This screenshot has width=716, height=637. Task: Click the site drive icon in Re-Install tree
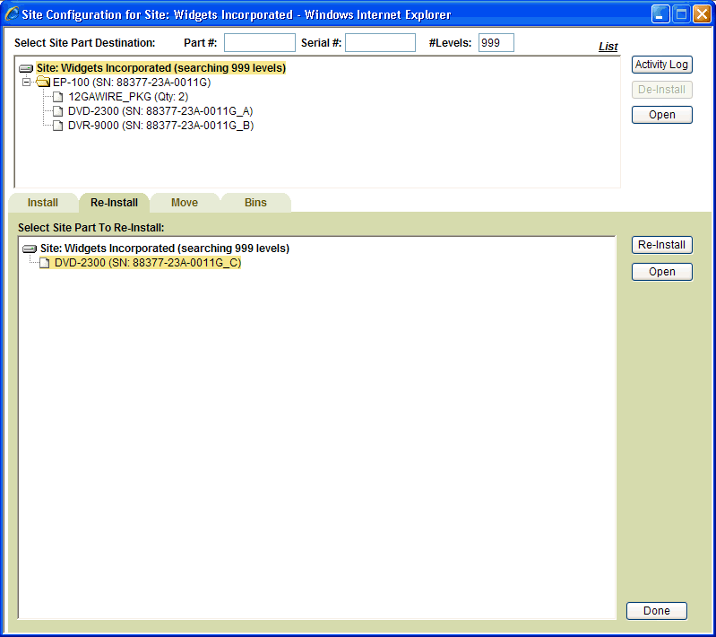point(30,249)
